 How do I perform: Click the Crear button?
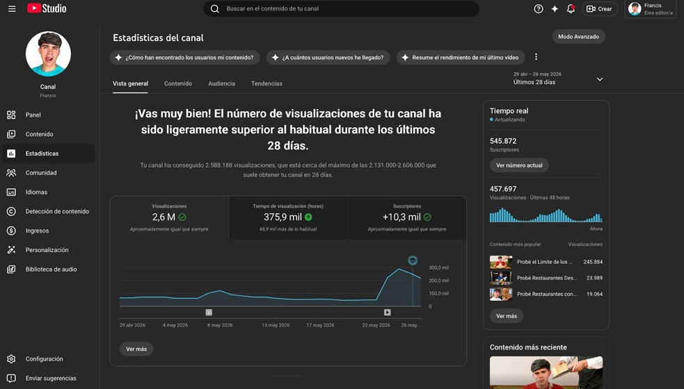pos(600,9)
